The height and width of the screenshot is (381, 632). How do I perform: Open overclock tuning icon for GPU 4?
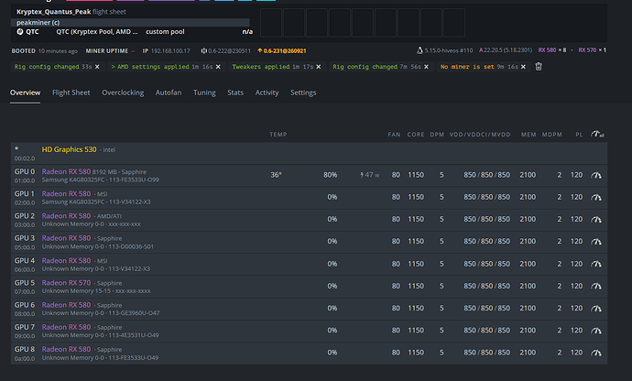pyautogui.click(x=596, y=264)
